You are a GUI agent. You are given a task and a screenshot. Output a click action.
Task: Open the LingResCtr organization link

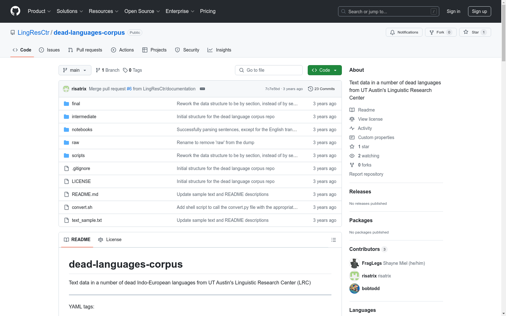(x=34, y=33)
